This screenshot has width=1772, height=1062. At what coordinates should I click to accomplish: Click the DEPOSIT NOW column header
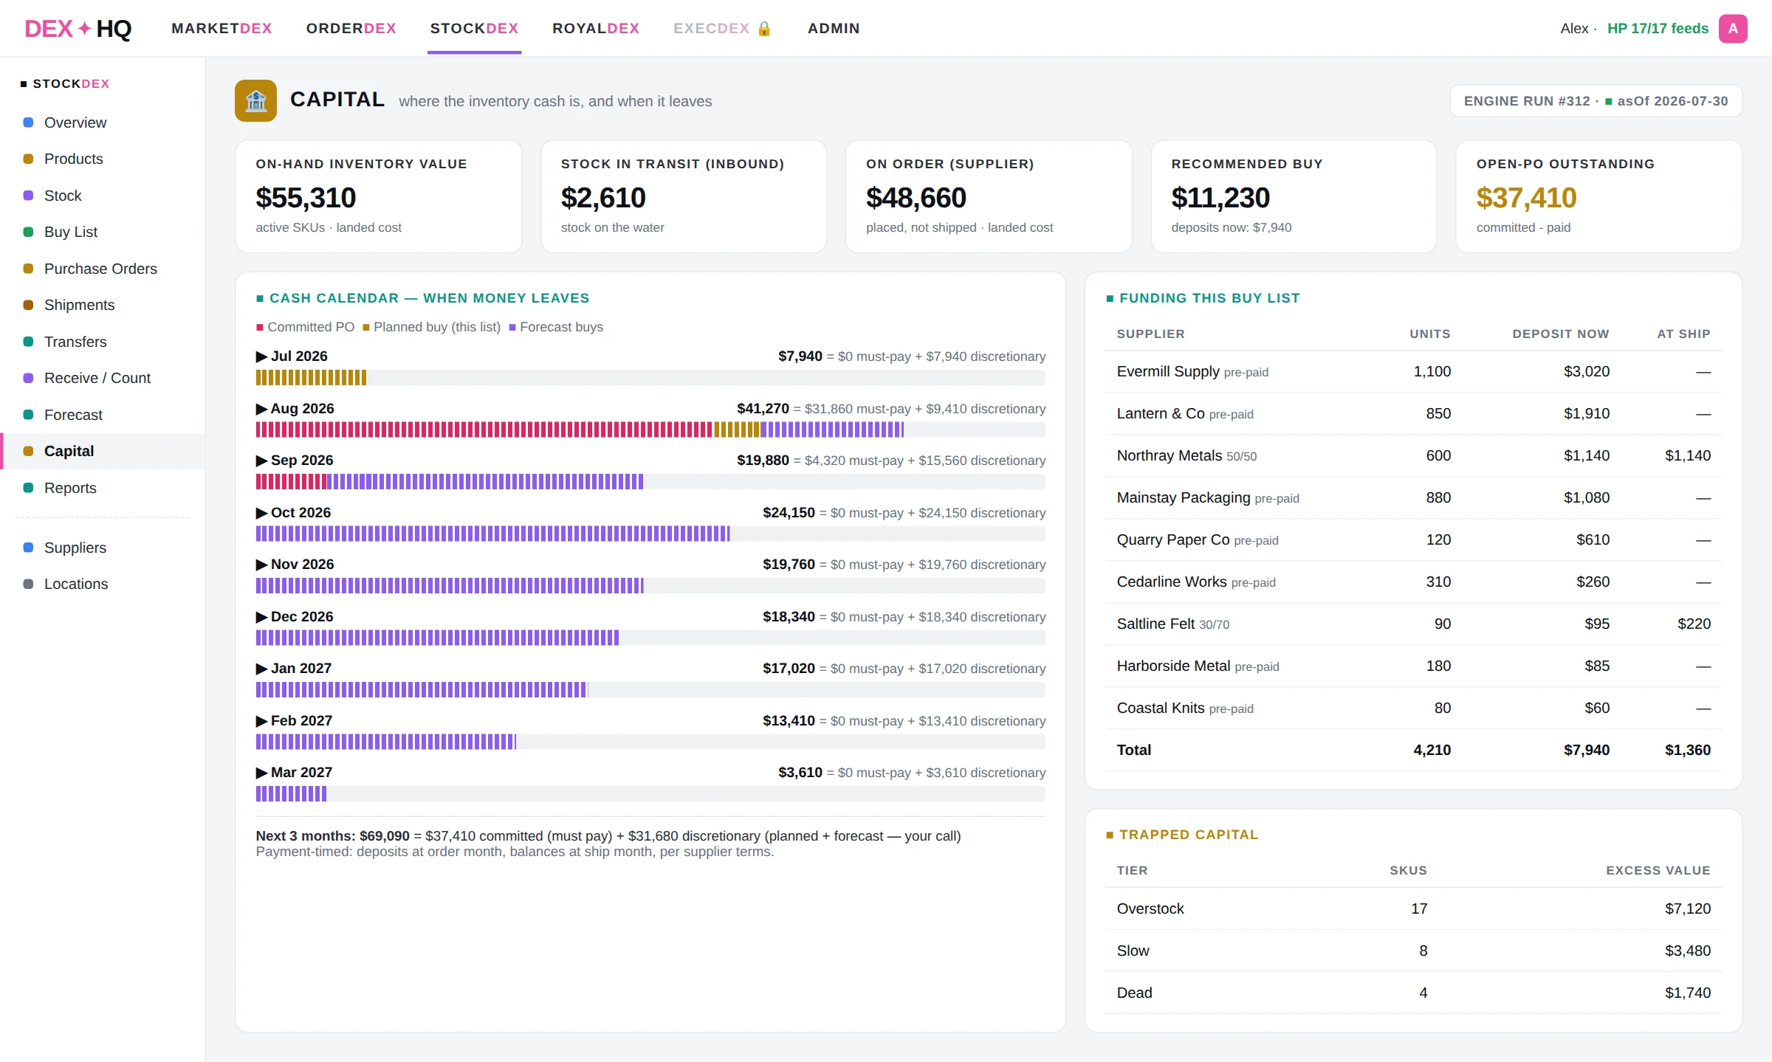point(1560,334)
